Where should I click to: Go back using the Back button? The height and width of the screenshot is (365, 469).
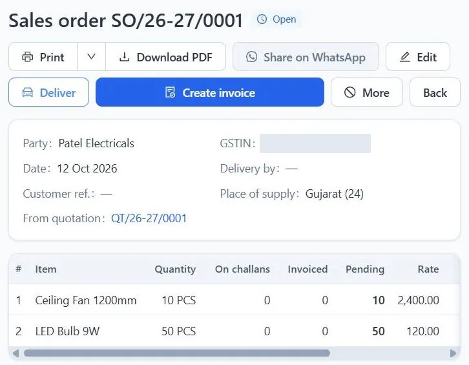coord(435,92)
